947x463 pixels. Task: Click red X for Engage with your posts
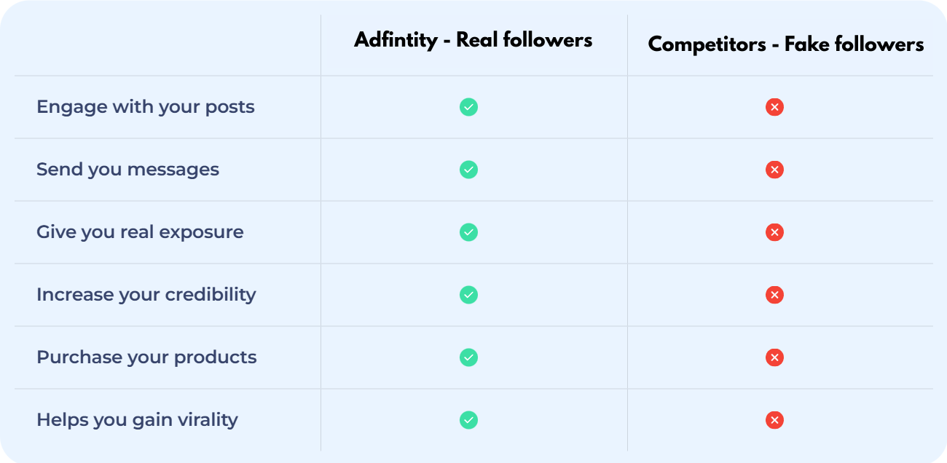774,108
